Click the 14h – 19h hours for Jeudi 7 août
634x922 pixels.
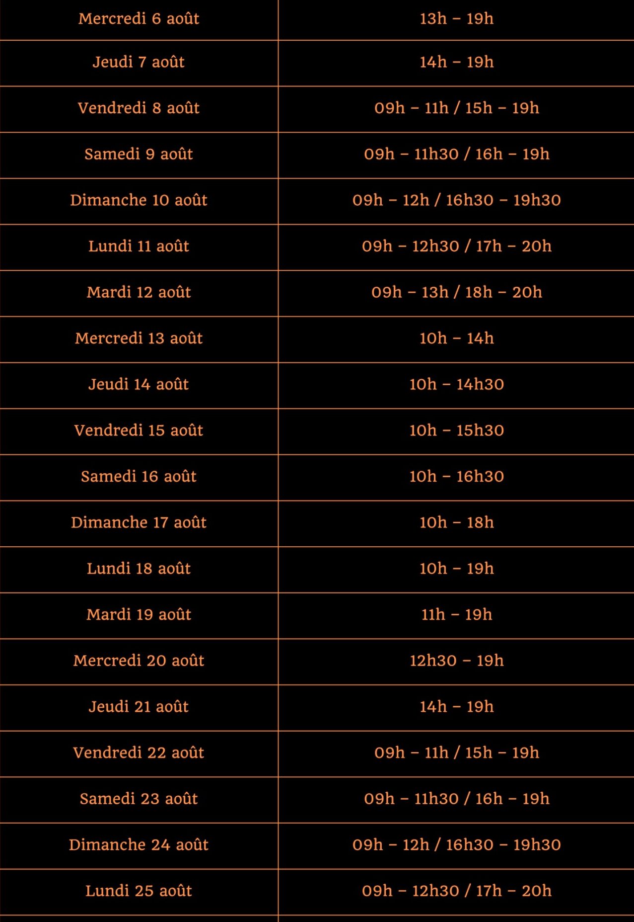coord(456,63)
